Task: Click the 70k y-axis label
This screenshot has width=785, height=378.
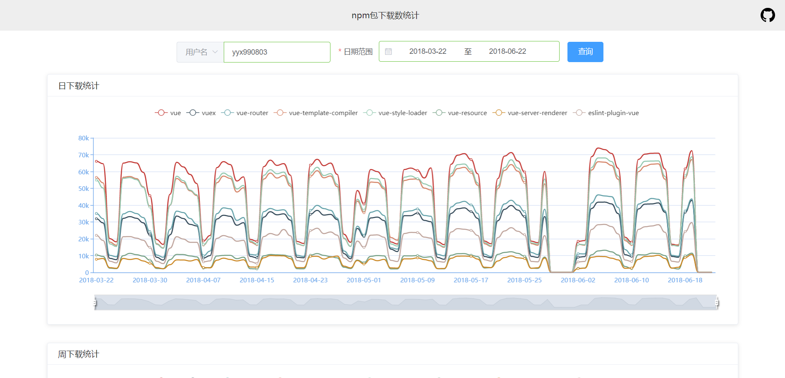Action: coord(84,155)
